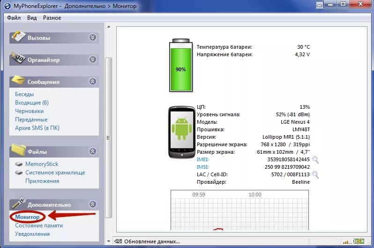The image size is (374, 248).
Task: Click the battery charging icon in status bar
Action: tap(359, 241)
